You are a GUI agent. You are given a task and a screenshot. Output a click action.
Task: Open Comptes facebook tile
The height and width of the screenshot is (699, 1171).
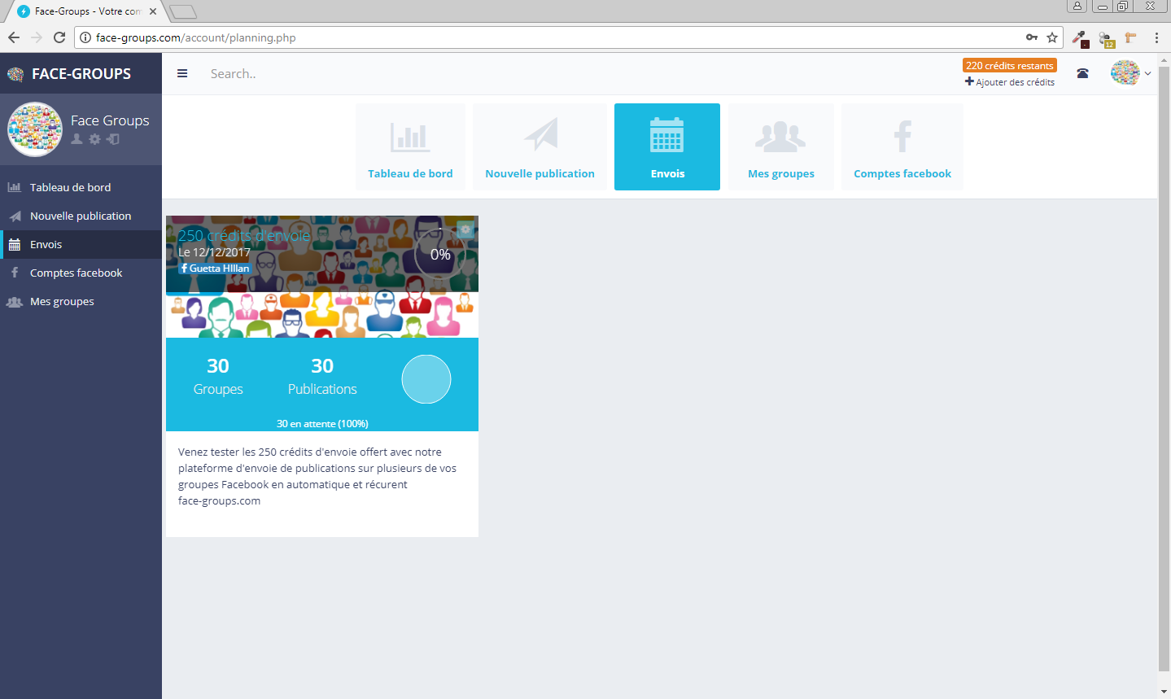(902, 146)
